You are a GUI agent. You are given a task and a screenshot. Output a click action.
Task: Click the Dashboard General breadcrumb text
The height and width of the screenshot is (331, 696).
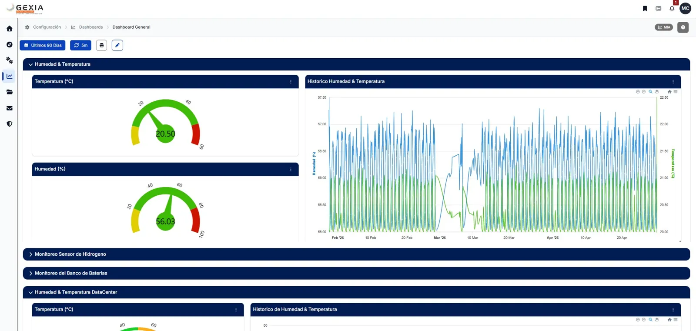pyautogui.click(x=131, y=27)
